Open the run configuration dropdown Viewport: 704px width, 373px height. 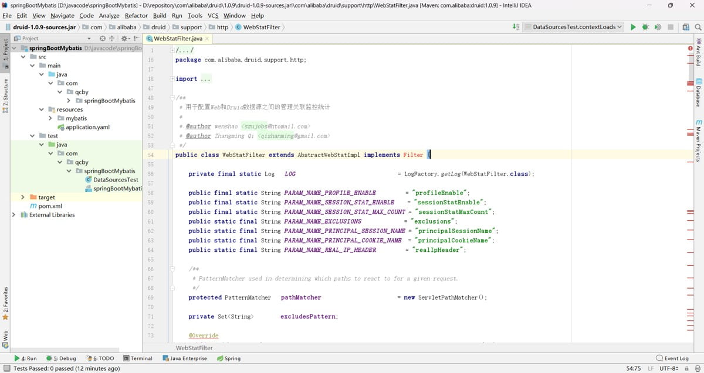(573, 27)
